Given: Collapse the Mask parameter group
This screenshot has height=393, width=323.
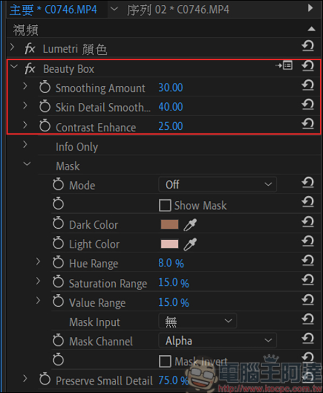Looking at the screenshot, I should (26, 165).
